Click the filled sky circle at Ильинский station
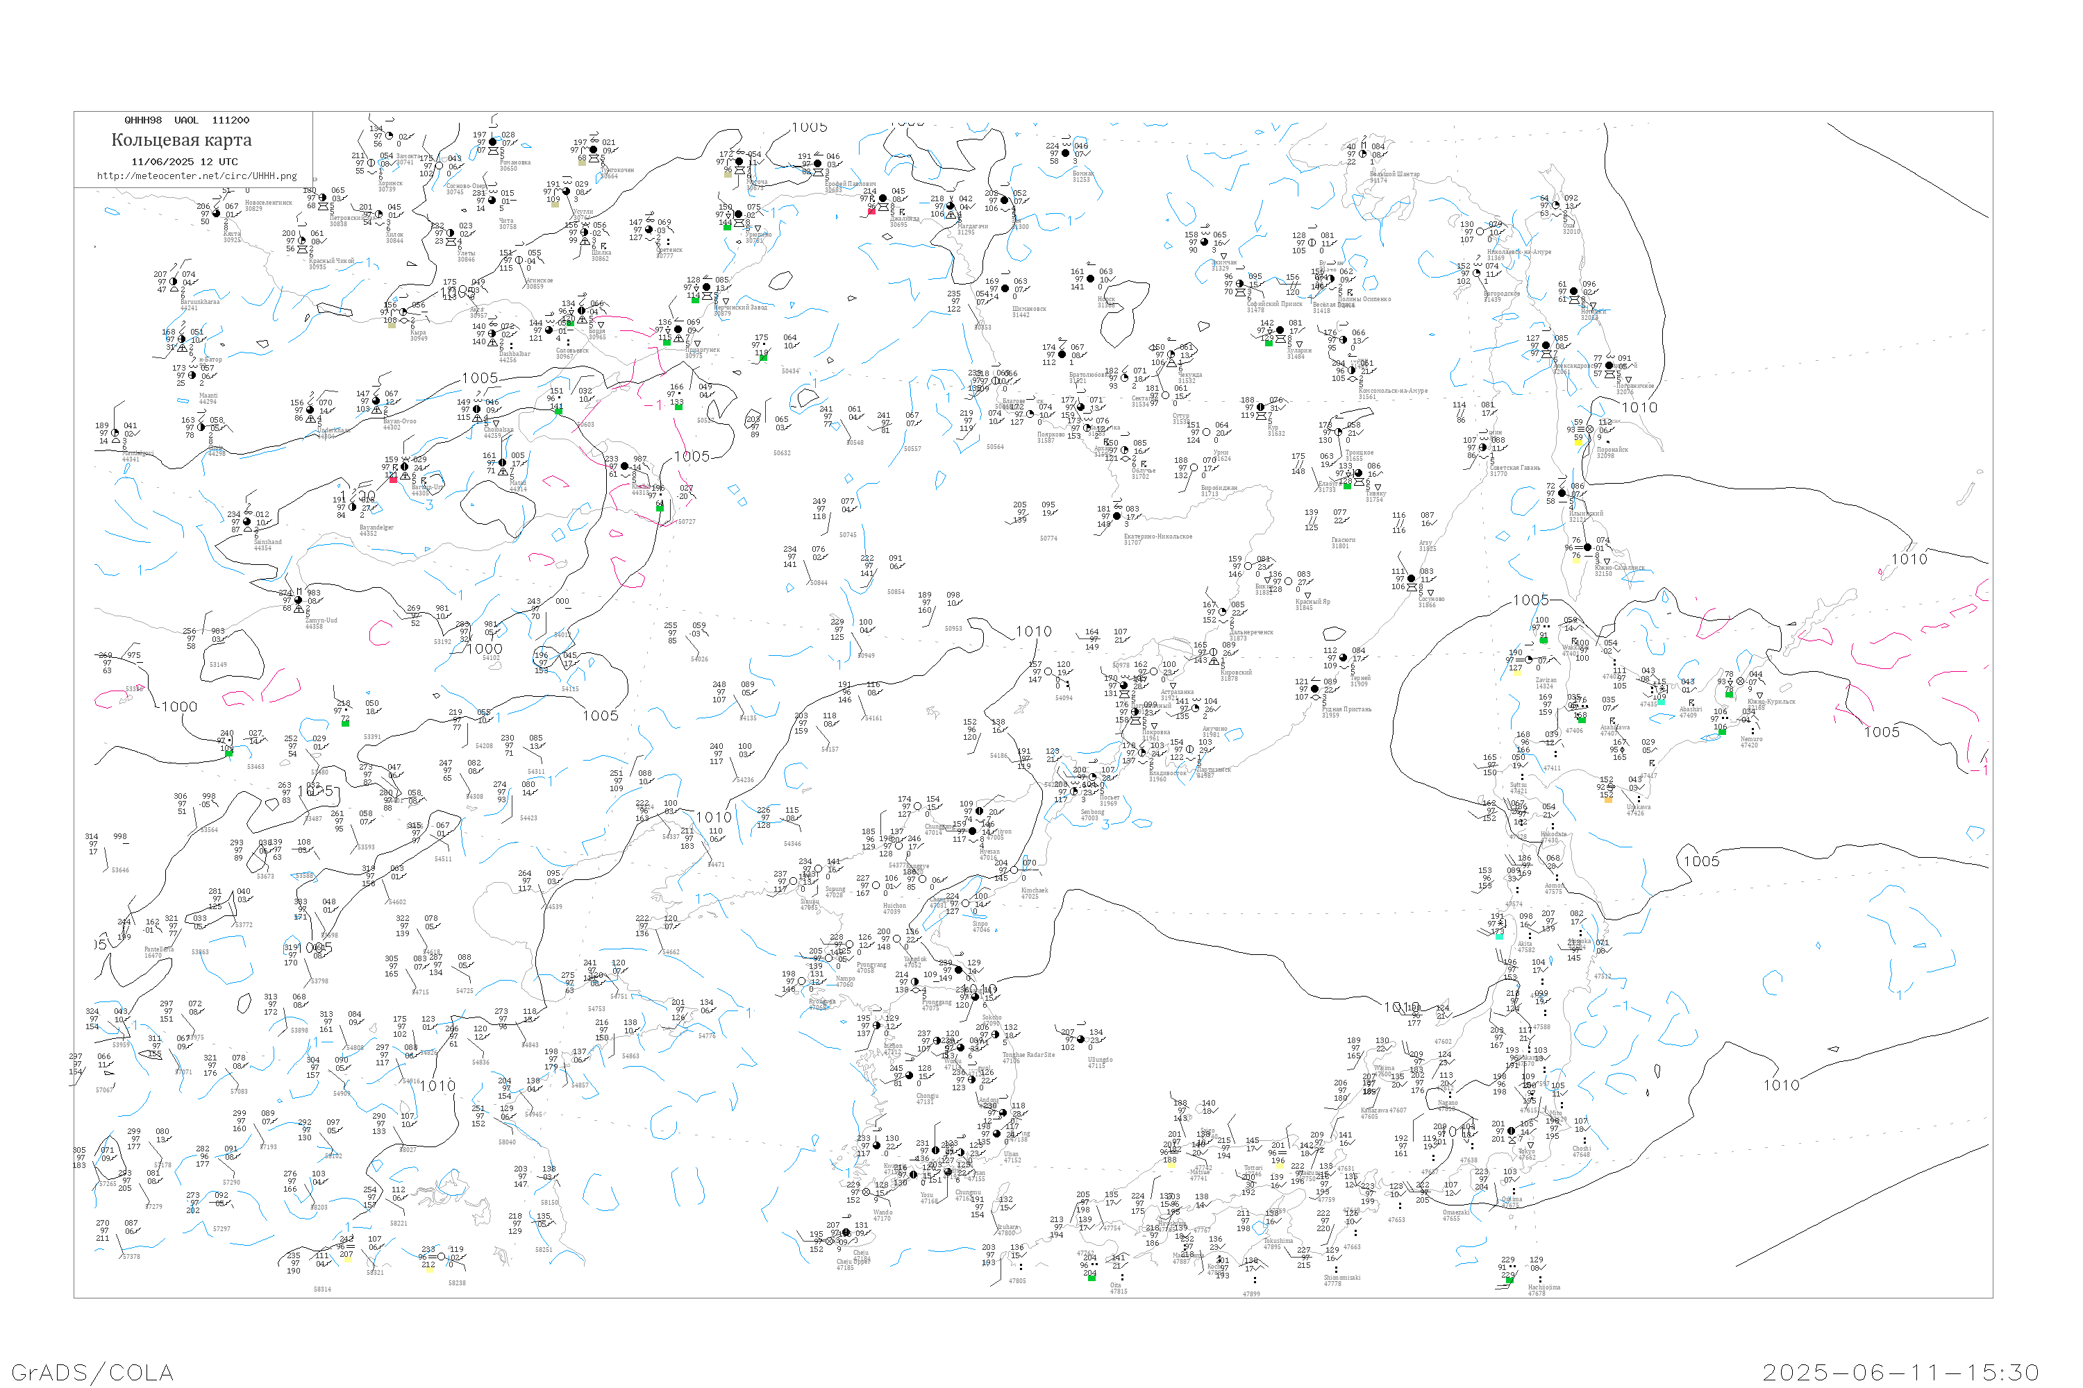This screenshot has height=1388, width=2083. 1562,493
